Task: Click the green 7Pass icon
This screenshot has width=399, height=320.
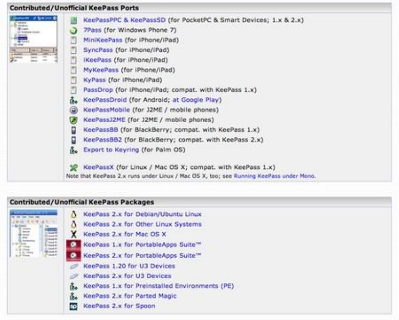Action: [73, 30]
